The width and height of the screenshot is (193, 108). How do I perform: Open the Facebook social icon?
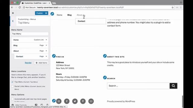(67, 101)
